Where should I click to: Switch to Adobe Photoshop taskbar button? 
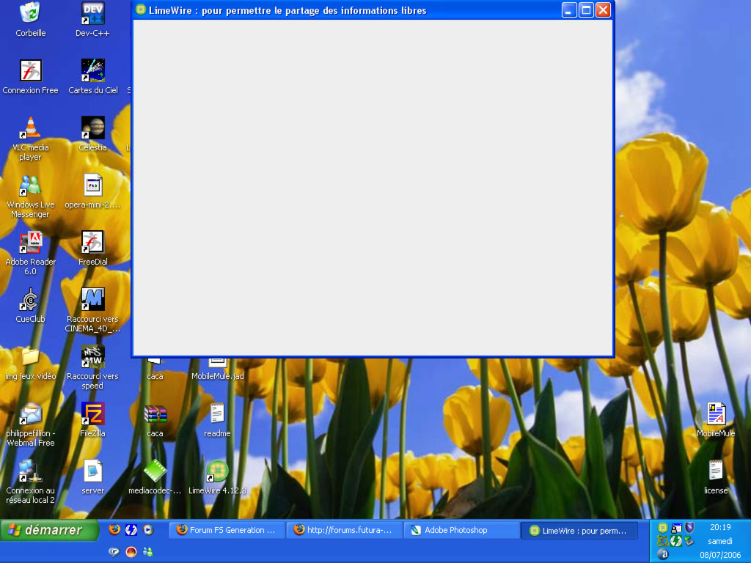coord(462,530)
